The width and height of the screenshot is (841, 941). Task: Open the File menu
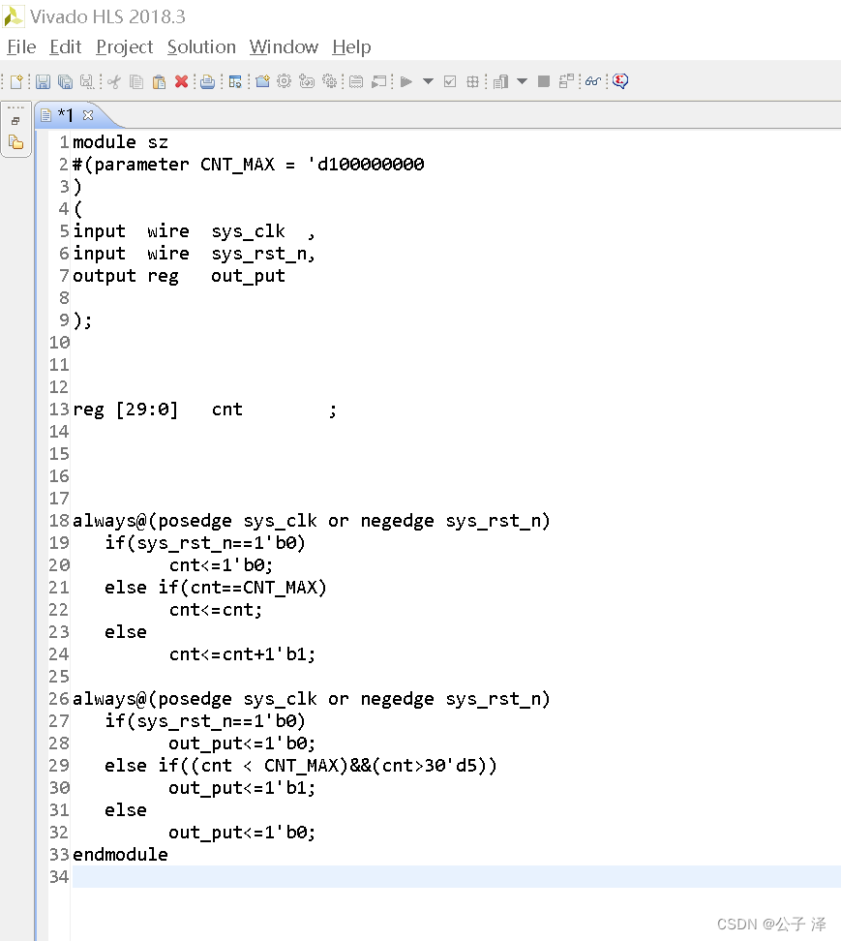[21, 46]
